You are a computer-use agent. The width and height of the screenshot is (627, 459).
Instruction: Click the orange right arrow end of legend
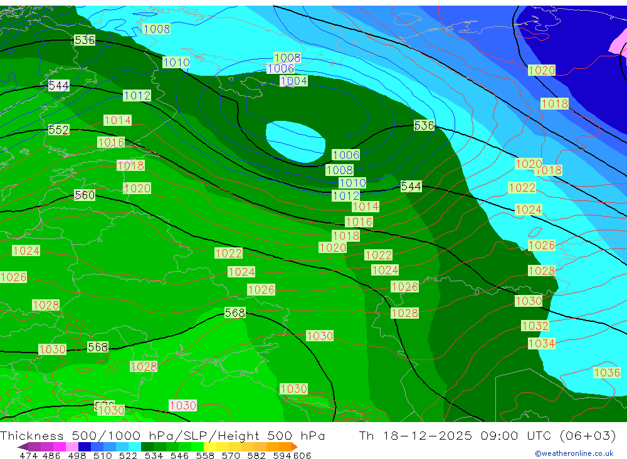294,446
